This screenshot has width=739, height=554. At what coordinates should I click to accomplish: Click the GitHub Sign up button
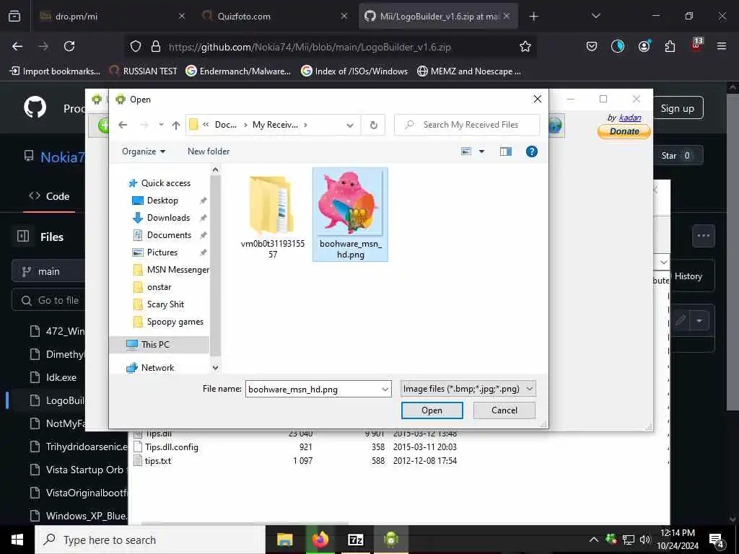pyautogui.click(x=677, y=108)
